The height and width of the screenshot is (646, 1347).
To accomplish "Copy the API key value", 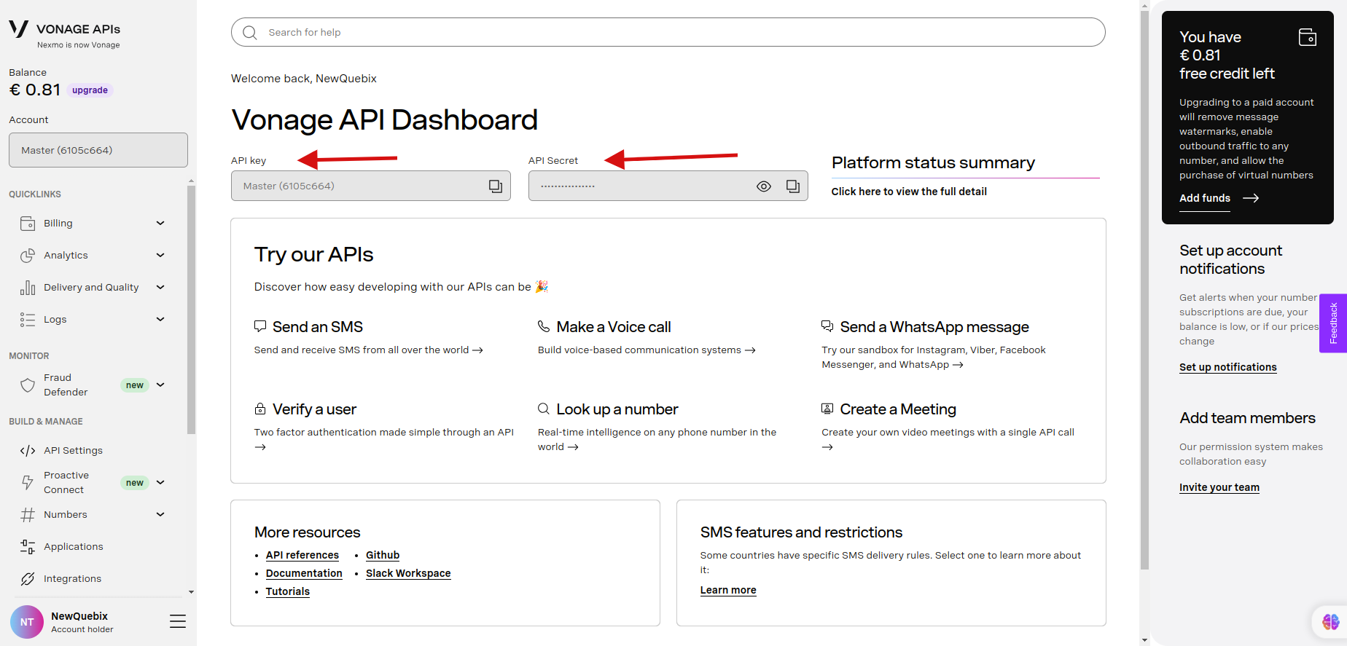I will 496,186.
